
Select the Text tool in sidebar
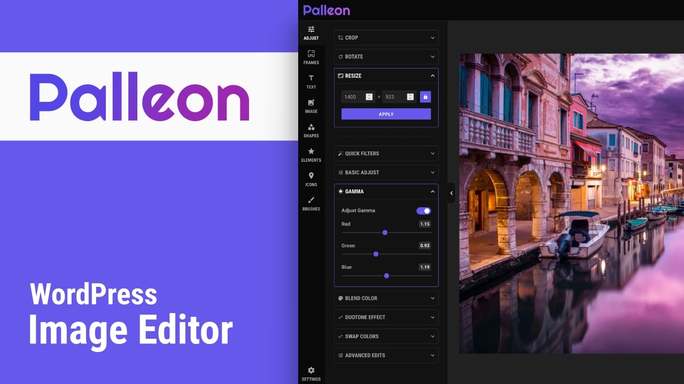311,82
